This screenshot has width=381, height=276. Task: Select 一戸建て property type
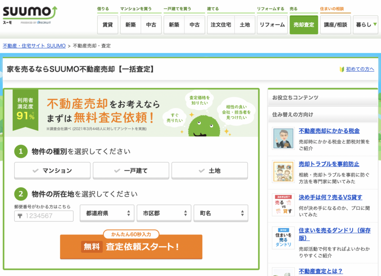click(x=131, y=171)
